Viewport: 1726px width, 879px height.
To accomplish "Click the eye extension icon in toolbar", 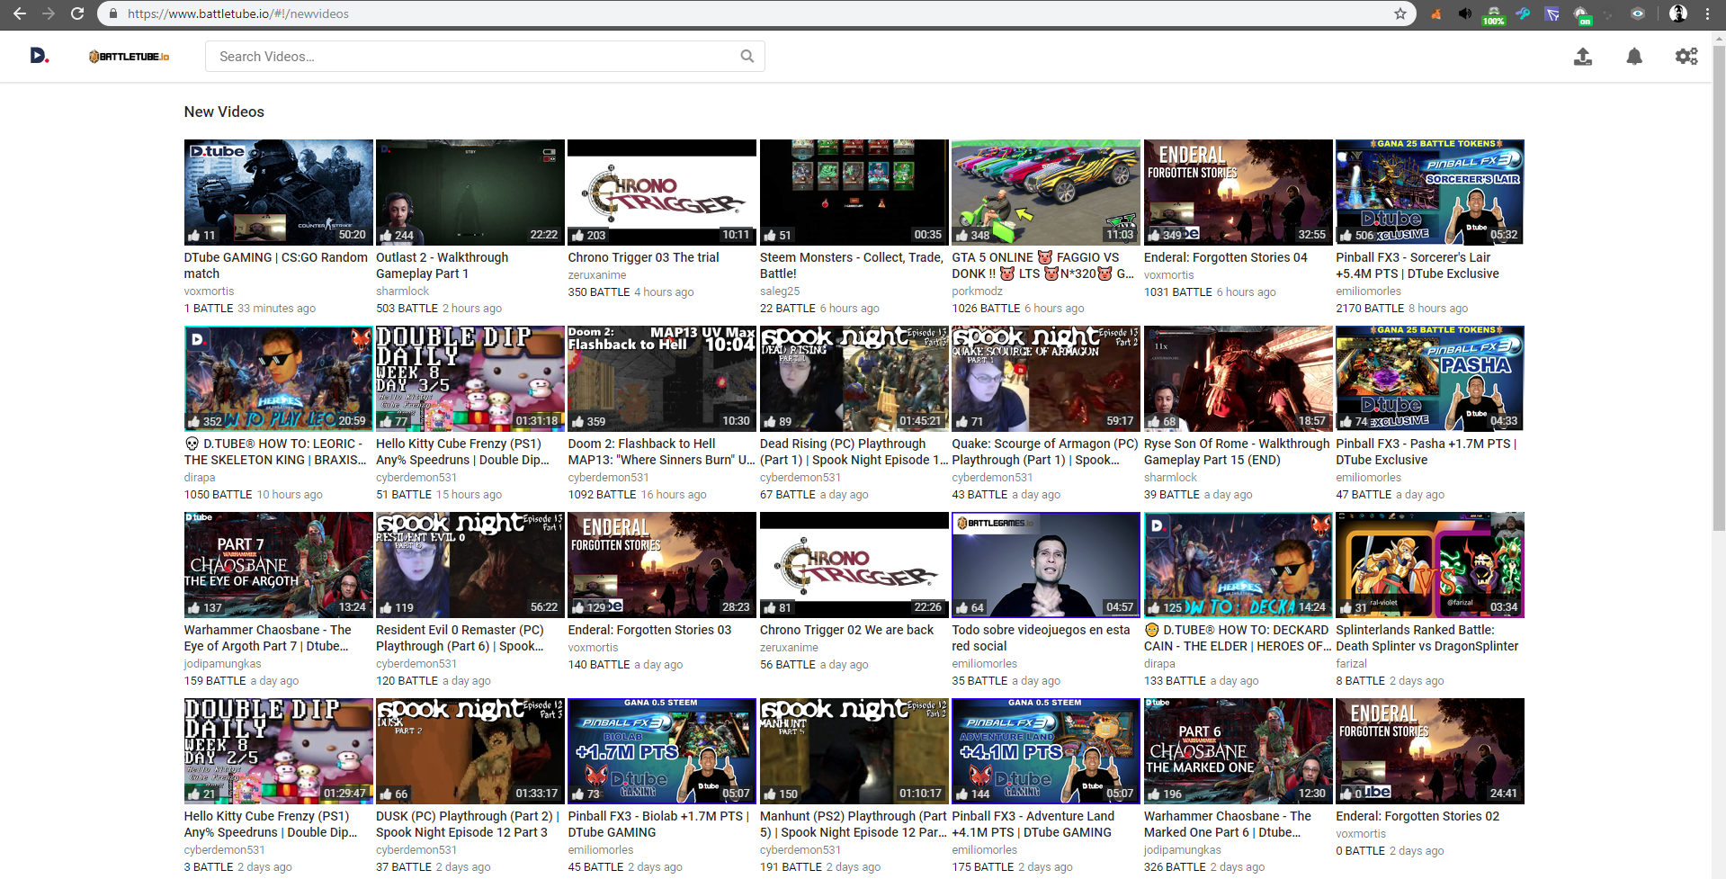I will [x=1638, y=13].
